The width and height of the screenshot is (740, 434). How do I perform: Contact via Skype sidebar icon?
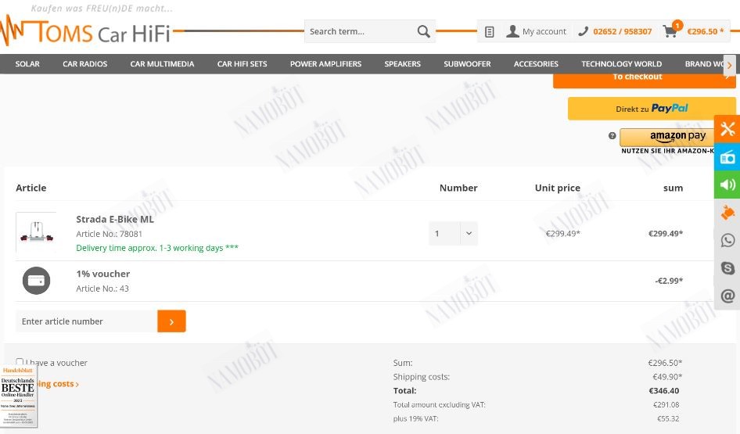pyautogui.click(x=727, y=268)
